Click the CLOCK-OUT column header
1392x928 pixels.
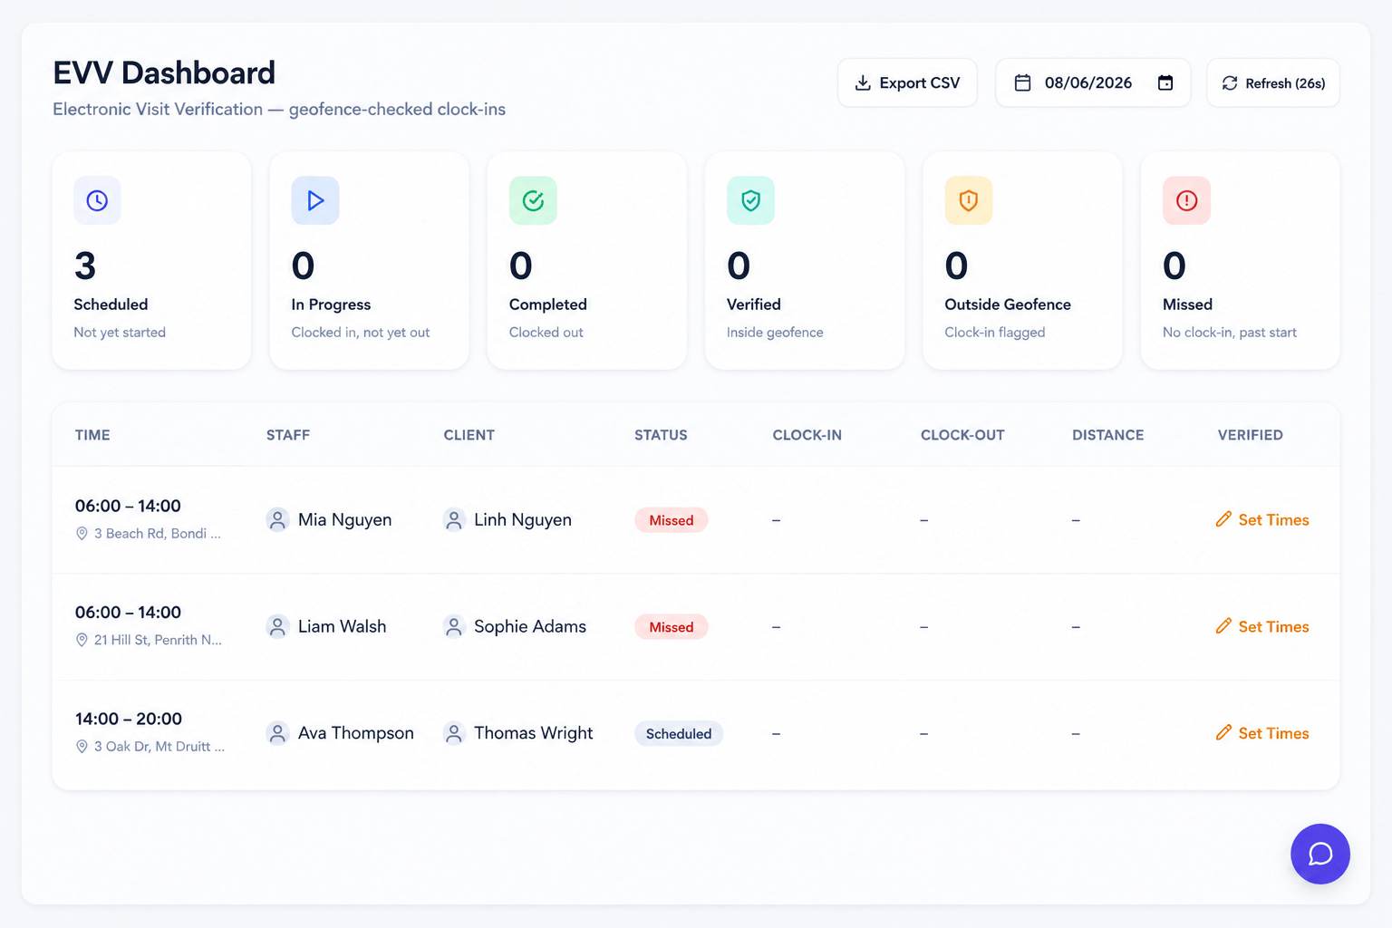[962, 435]
